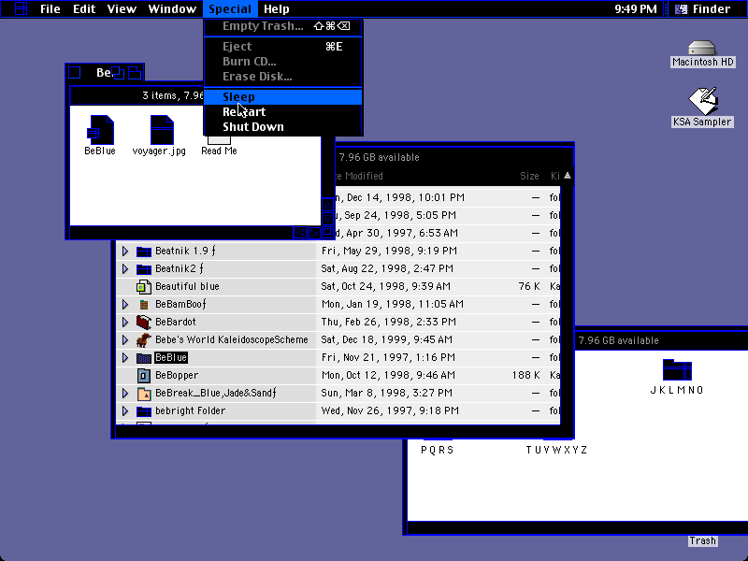Screen dimensions: 748x561
Task: Sort list by Date Modified column
Action: coord(359,176)
